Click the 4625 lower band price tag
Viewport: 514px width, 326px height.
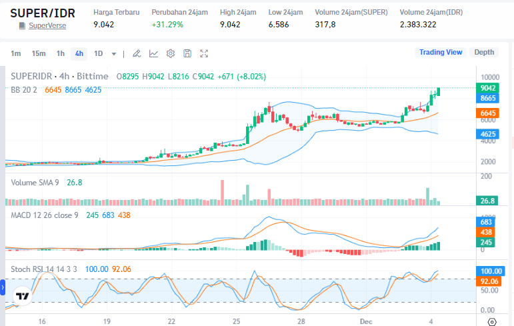click(x=488, y=134)
